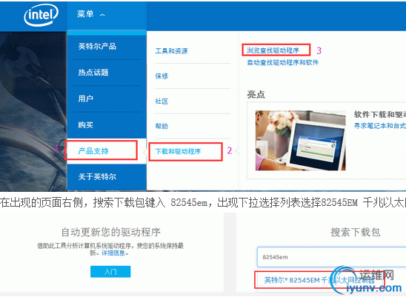Viewport: 406px width, 300px height.
Task: Open the laptop highlight thumbnail image
Action: click(x=300, y=141)
